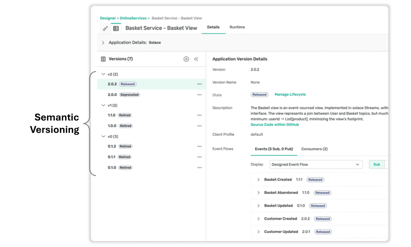Open the Consumers (2) tab

coord(314,149)
